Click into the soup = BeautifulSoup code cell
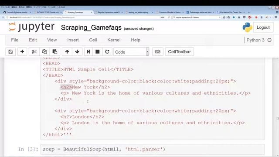279x157 pixels. tap(153, 149)
